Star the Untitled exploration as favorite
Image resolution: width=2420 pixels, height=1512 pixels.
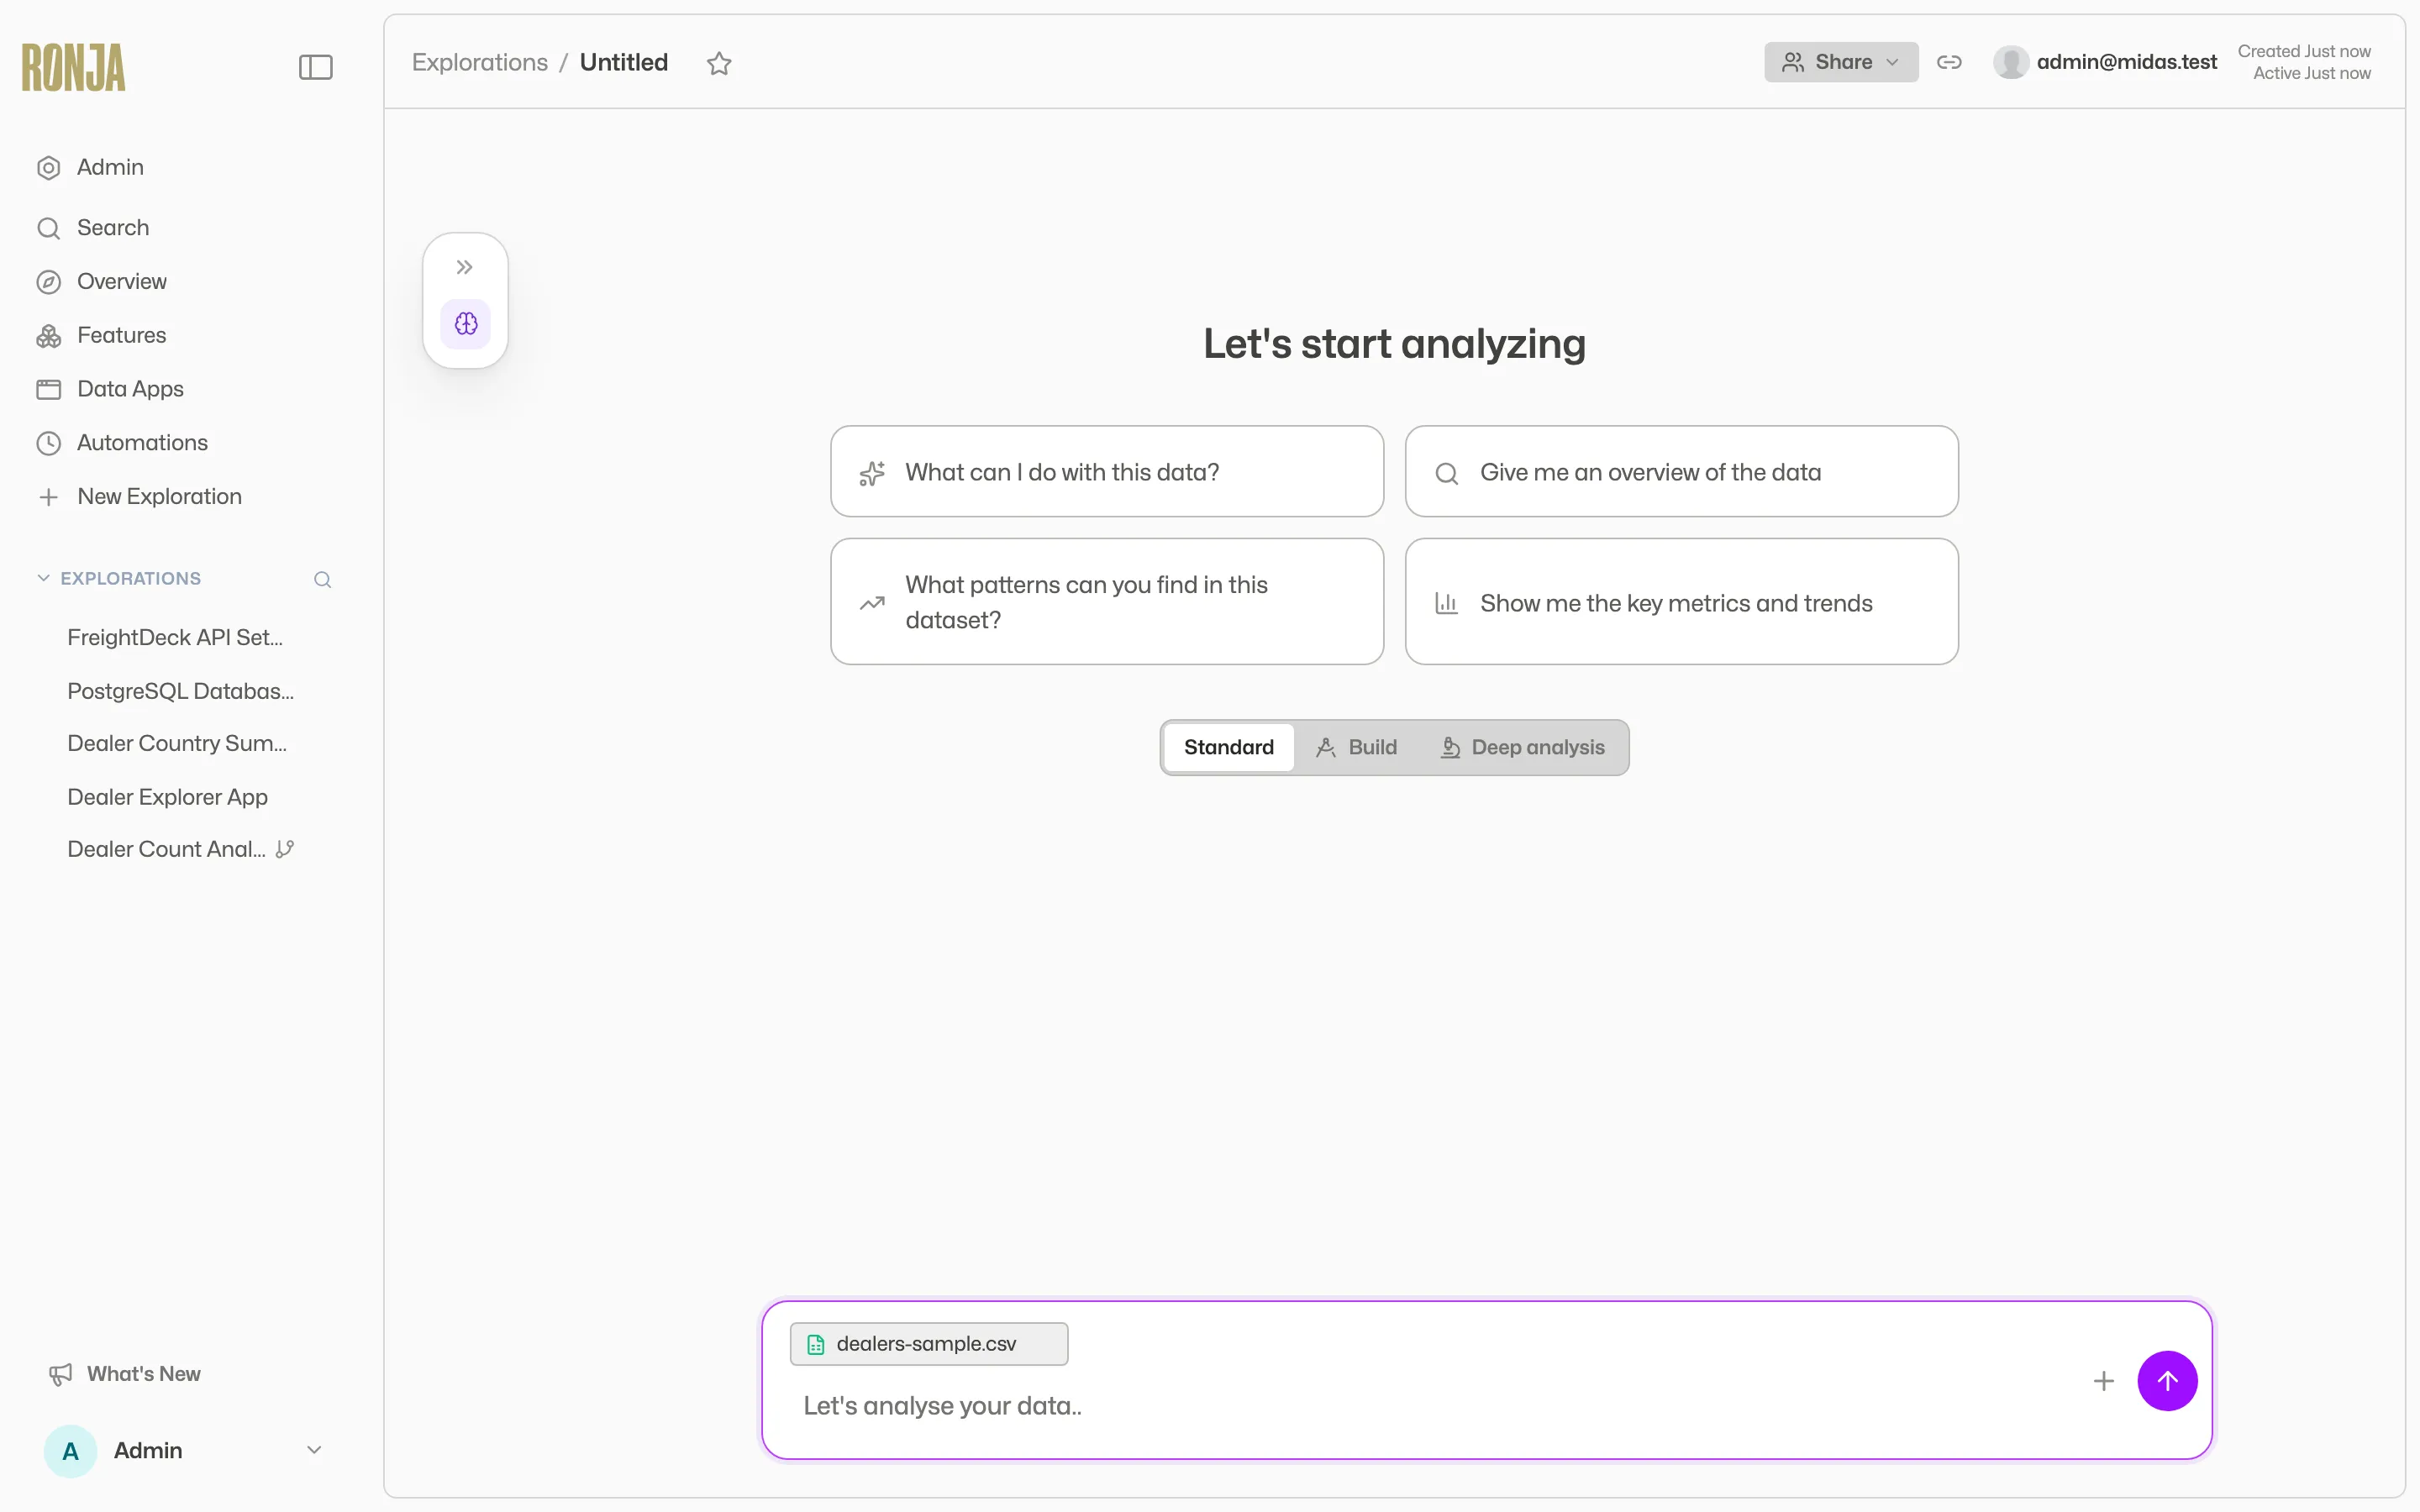pyautogui.click(x=719, y=63)
